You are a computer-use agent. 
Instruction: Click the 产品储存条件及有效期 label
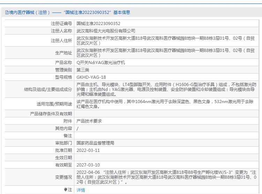[x=51, y=114]
